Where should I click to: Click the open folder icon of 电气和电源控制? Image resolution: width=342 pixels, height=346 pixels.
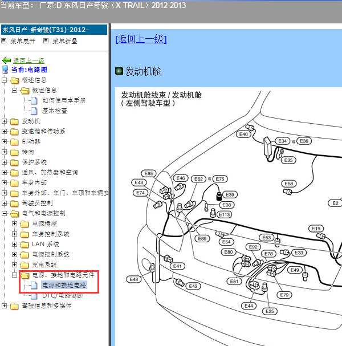(x=15, y=213)
